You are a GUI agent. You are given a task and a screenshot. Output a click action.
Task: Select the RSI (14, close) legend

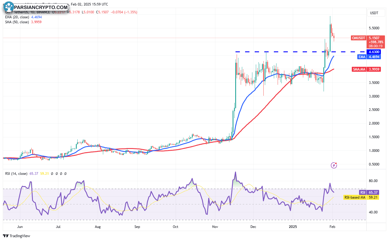point(16,173)
